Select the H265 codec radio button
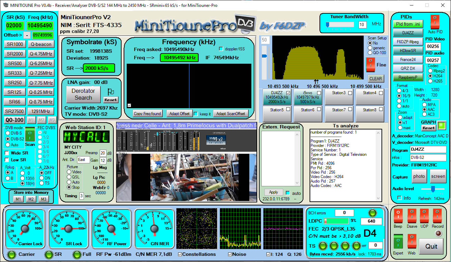The height and width of the screenshot is (262, 451). tap(430, 81)
